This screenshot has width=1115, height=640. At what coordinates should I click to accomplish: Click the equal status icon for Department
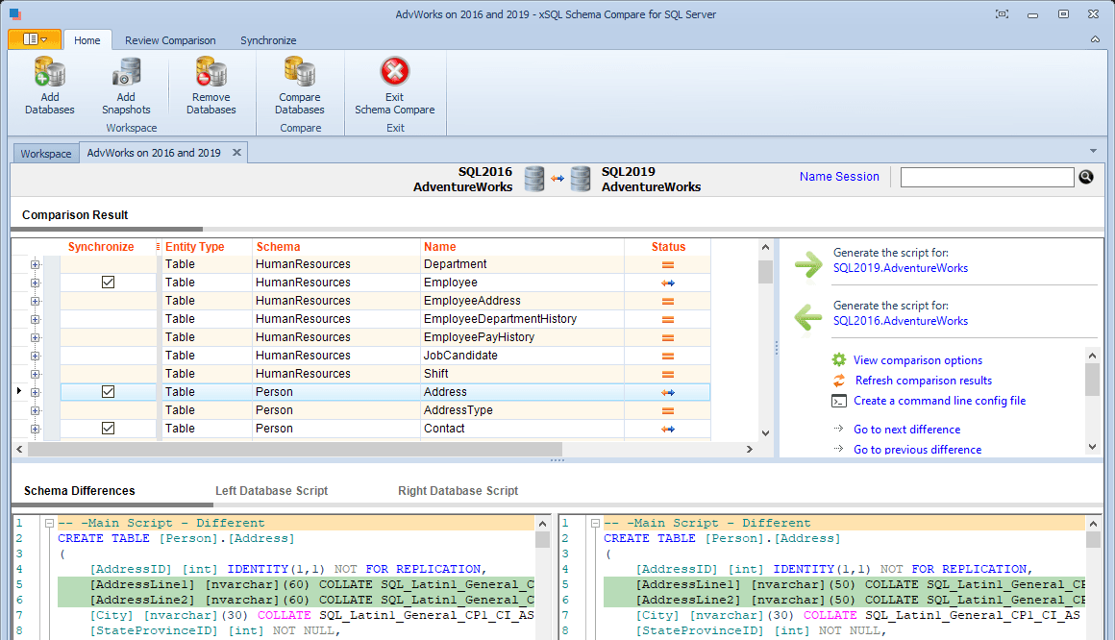click(x=668, y=264)
